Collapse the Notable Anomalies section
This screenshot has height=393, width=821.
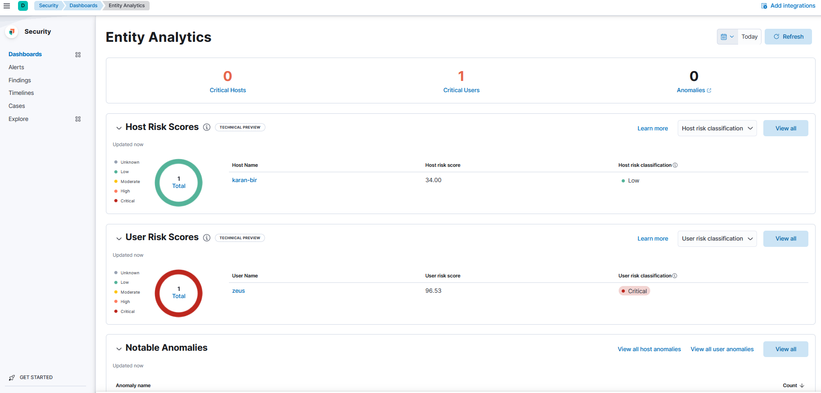click(119, 349)
